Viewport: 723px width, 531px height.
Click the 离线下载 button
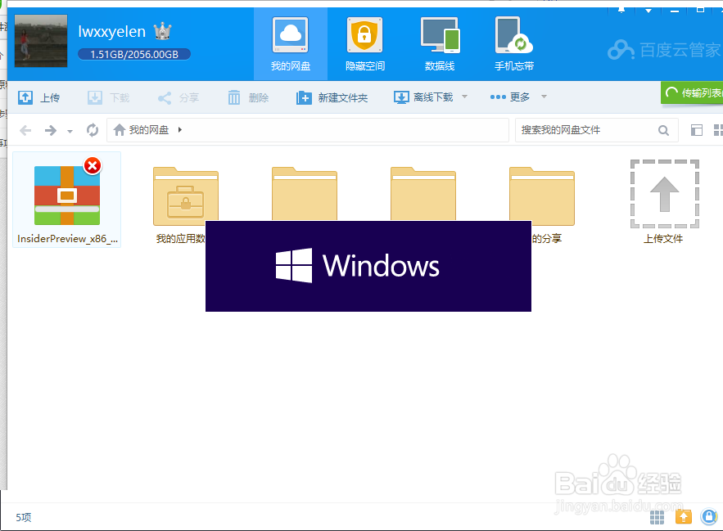[424, 97]
